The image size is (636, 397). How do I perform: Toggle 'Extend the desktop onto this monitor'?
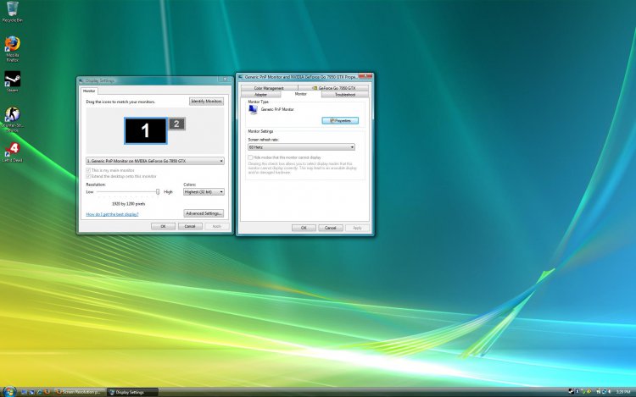[x=88, y=176]
